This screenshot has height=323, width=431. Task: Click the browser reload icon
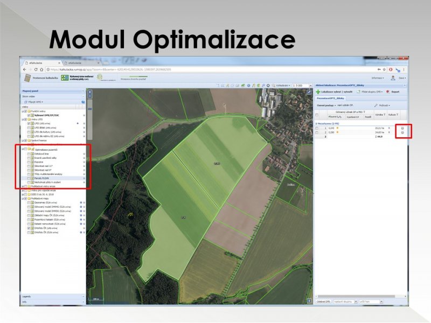(36, 69)
